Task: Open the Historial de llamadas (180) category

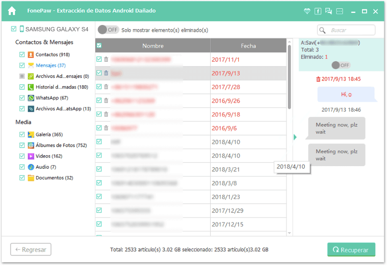Action: pyautogui.click(x=62, y=87)
